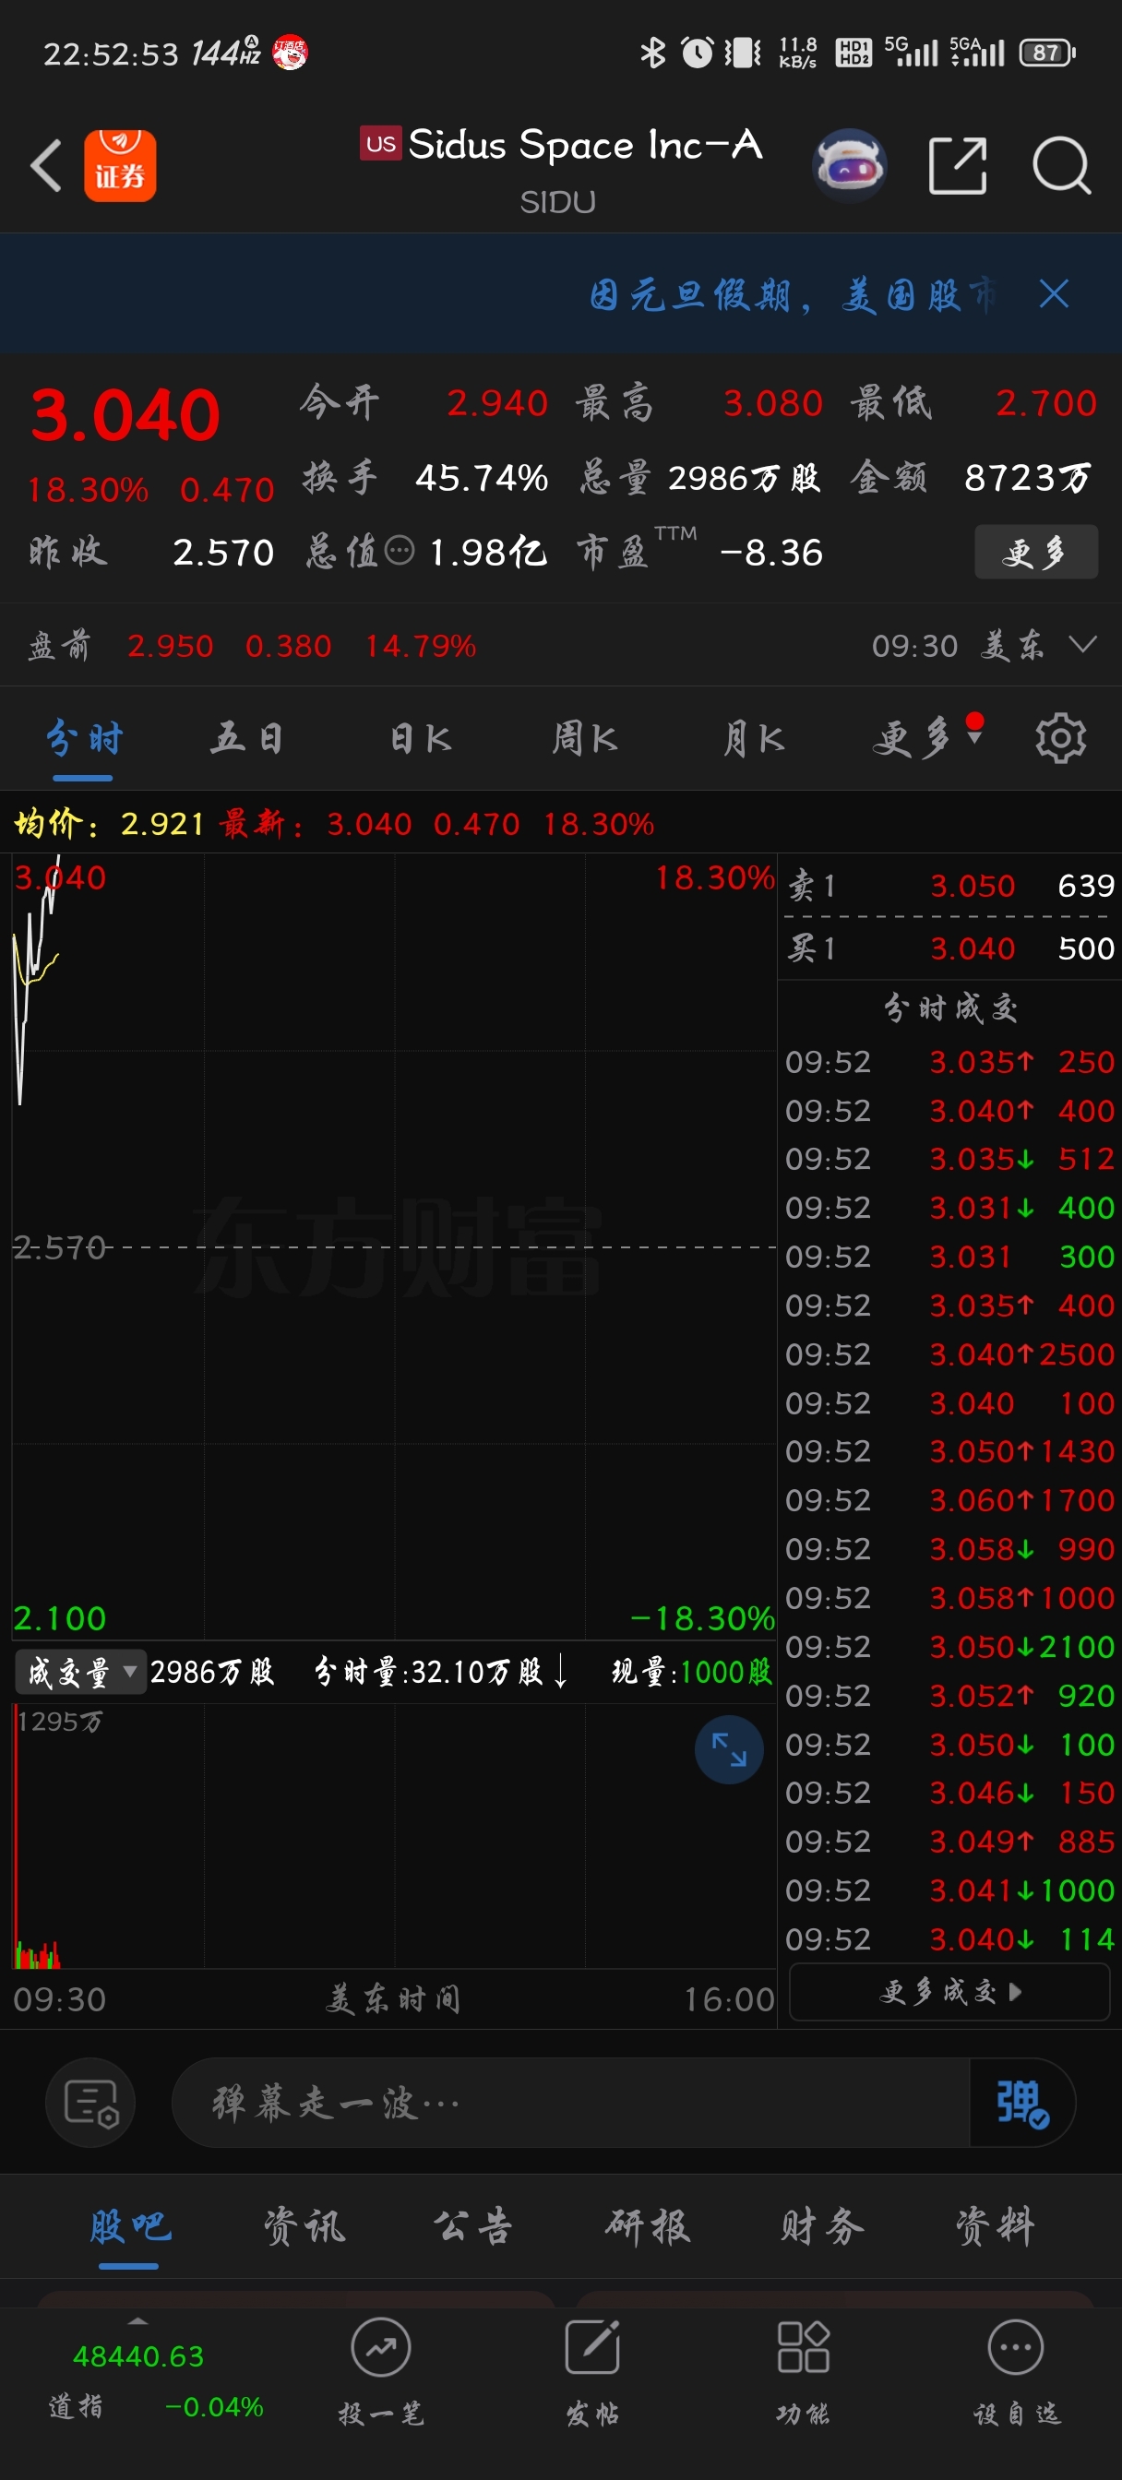
Task: Tap the volume bars chart area
Action: tap(394, 1835)
